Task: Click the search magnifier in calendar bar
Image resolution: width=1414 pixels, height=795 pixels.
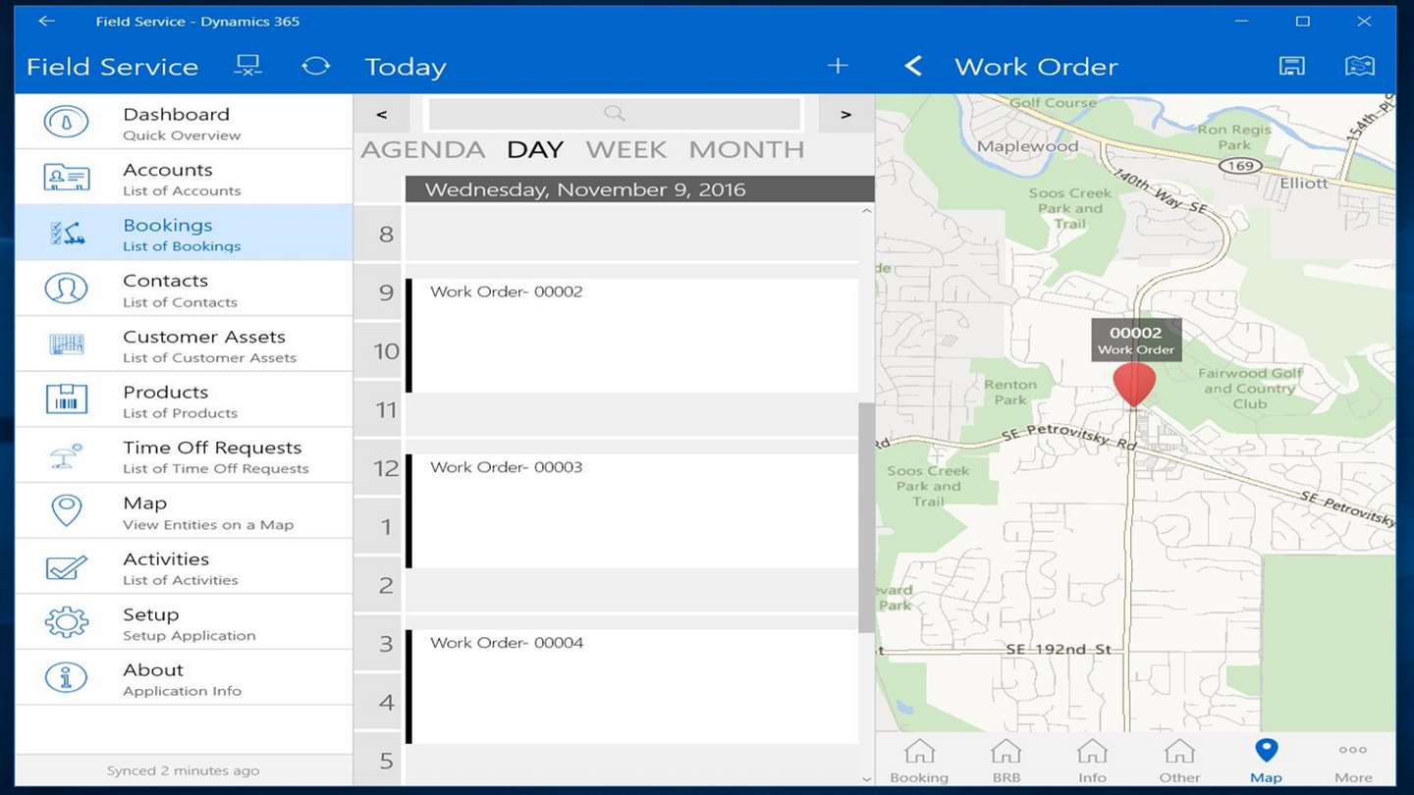Action: [x=615, y=114]
